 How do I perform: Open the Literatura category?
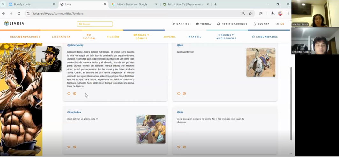tap(61, 37)
